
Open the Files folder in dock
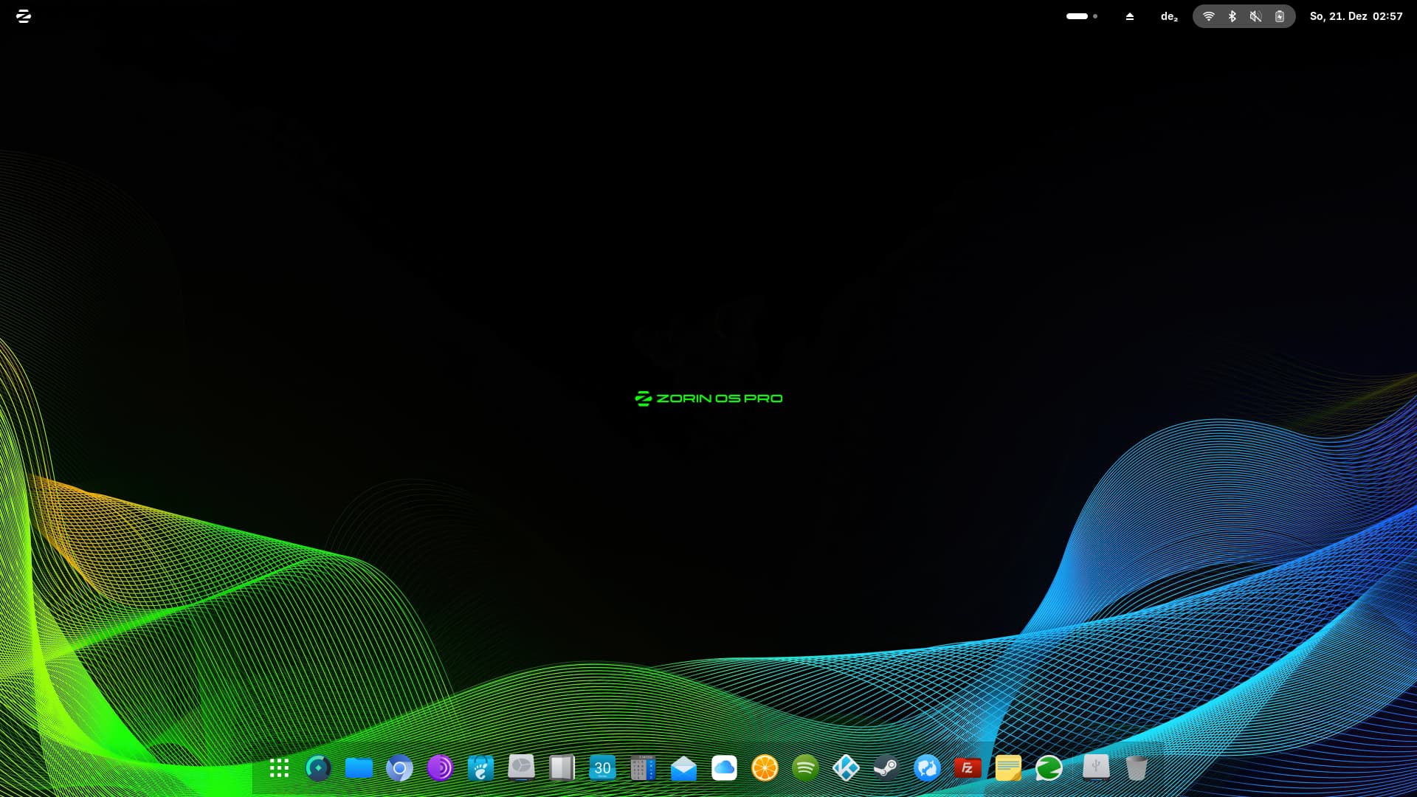pyautogui.click(x=359, y=768)
